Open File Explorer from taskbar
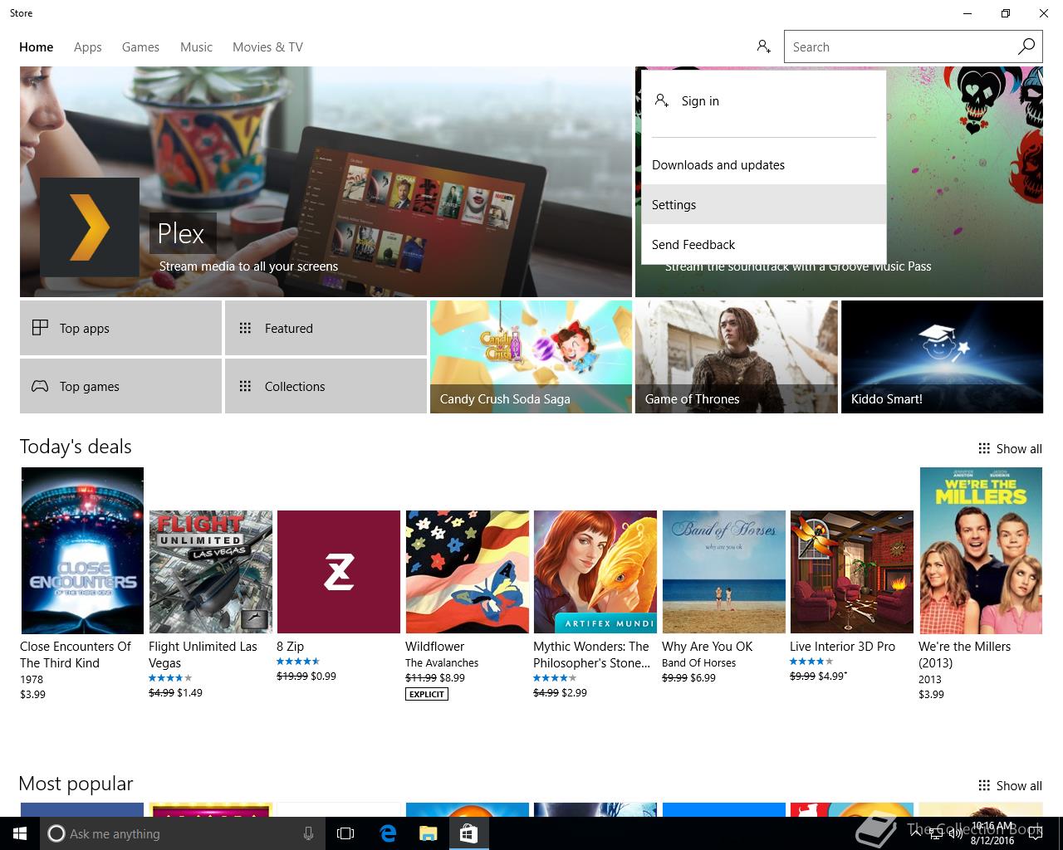The image size is (1063, 850). click(428, 833)
